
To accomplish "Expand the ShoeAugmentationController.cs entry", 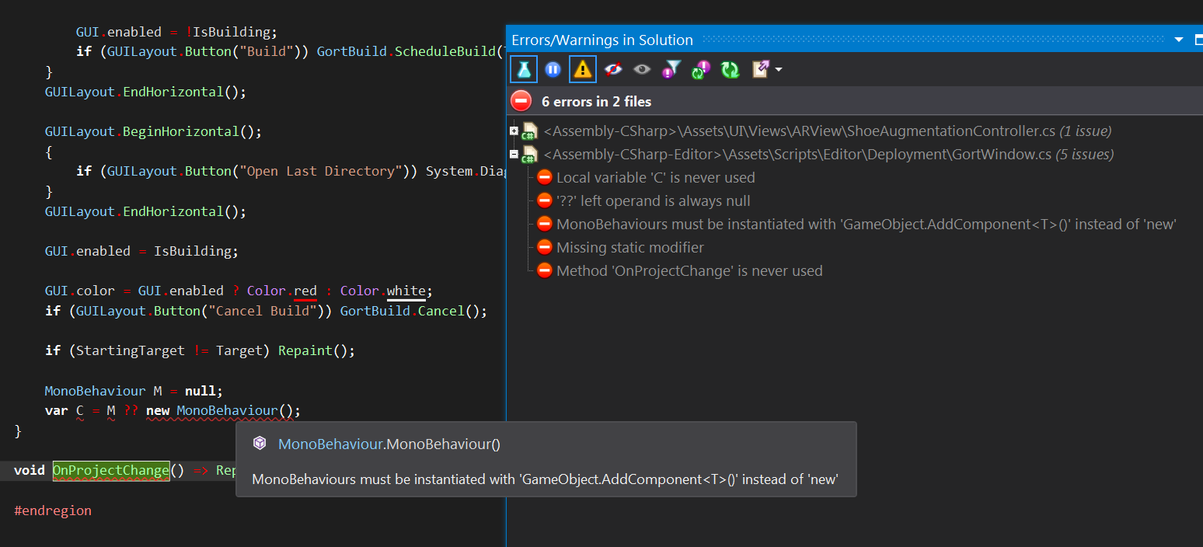I will click(514, 131).
